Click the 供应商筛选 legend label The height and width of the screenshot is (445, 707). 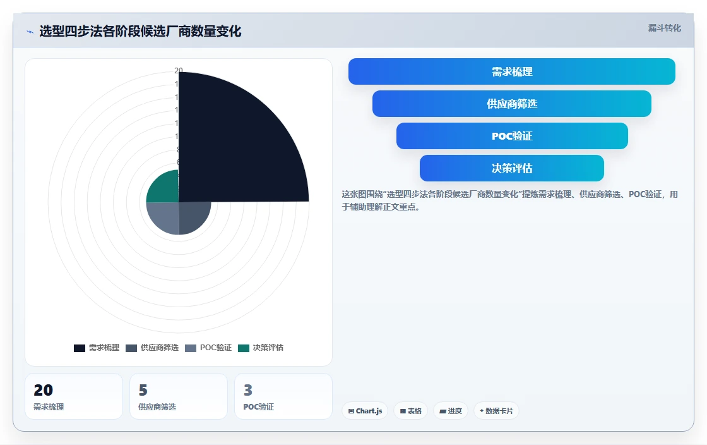[160, 348]
